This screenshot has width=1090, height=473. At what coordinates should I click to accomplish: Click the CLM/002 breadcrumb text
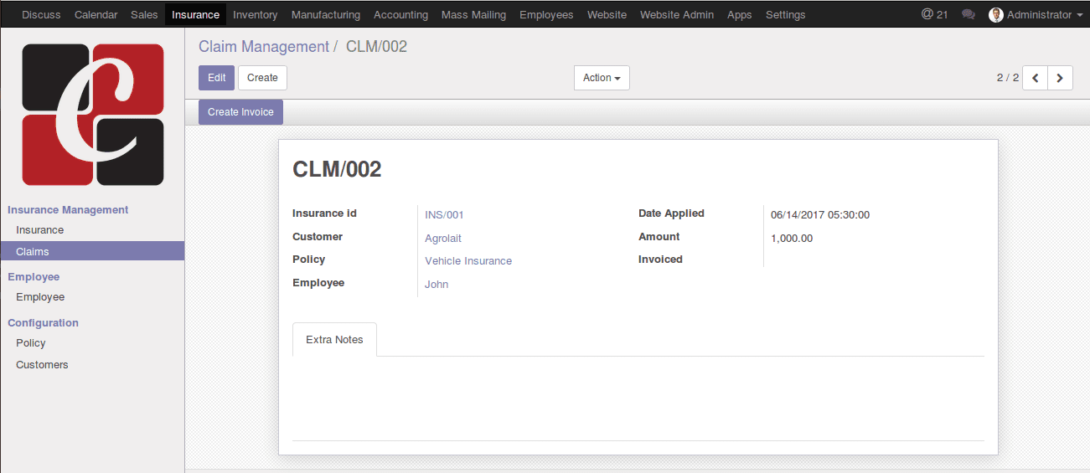pyautogui.click(x=376, y=47)
